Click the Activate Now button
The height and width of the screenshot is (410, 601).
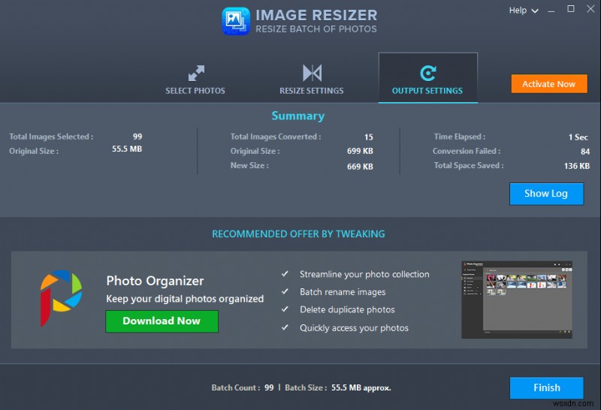[x=549, y=84]
